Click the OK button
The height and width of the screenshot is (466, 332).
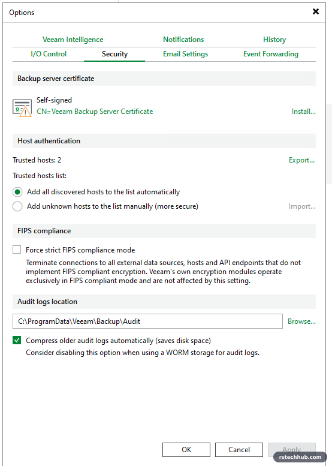pyautogui.click(x=186, y=450)
